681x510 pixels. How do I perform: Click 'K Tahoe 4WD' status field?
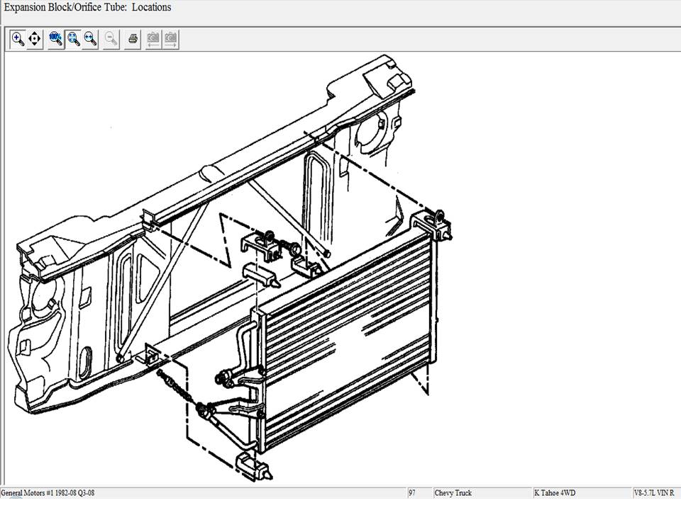(555, 493)
